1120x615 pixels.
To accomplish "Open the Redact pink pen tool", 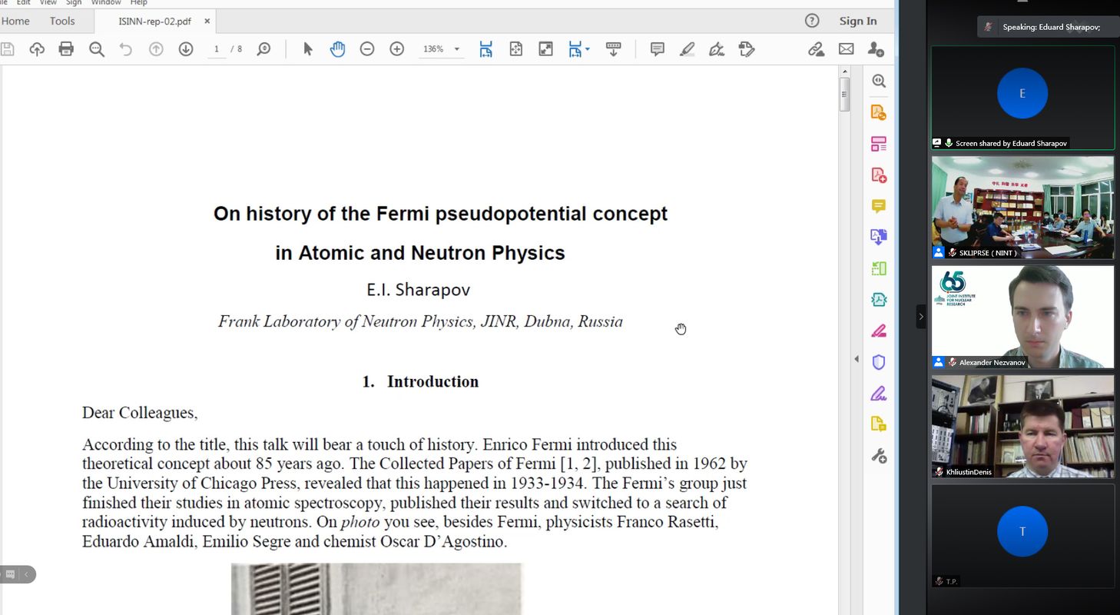I will (x=879, y=331).
